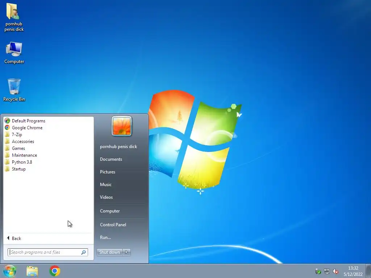Open the Computer icon on the desktop
This screenshot has height=278, width=371.
(x=14, y=53)
